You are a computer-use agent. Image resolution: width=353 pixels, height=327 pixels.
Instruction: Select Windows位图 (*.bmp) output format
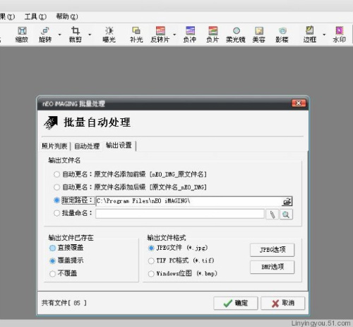[x=151, y=274]
